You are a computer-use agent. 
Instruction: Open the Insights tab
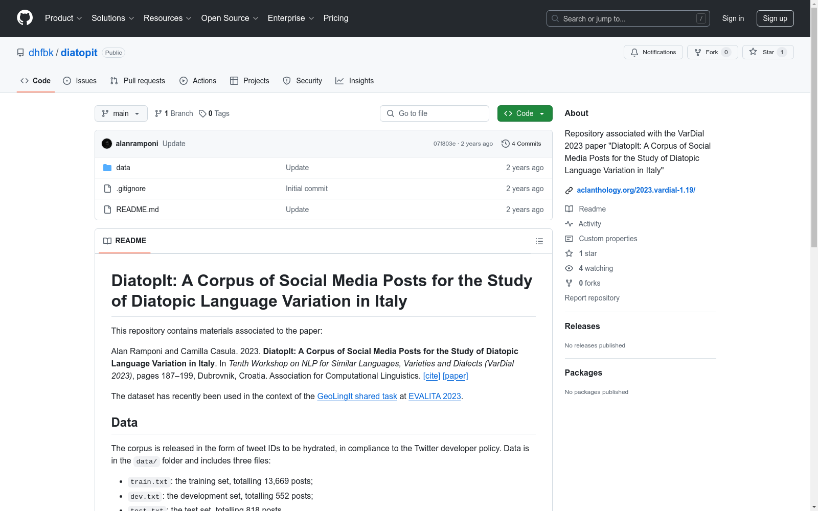click(355, 81)
